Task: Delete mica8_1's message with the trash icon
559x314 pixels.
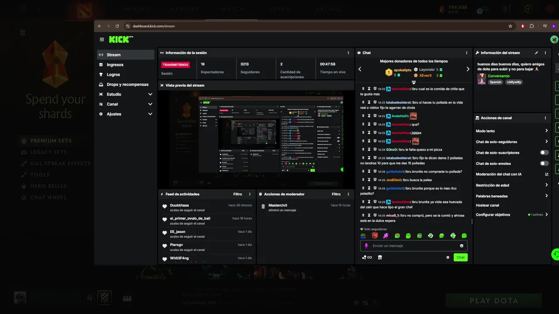Action: coord(363,215)
